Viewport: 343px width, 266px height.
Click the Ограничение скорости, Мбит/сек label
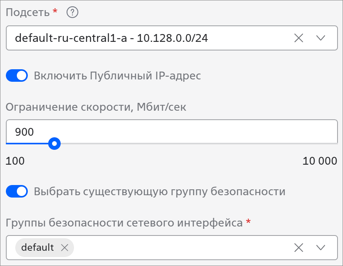pyautogui.click(x=96, y=107)
